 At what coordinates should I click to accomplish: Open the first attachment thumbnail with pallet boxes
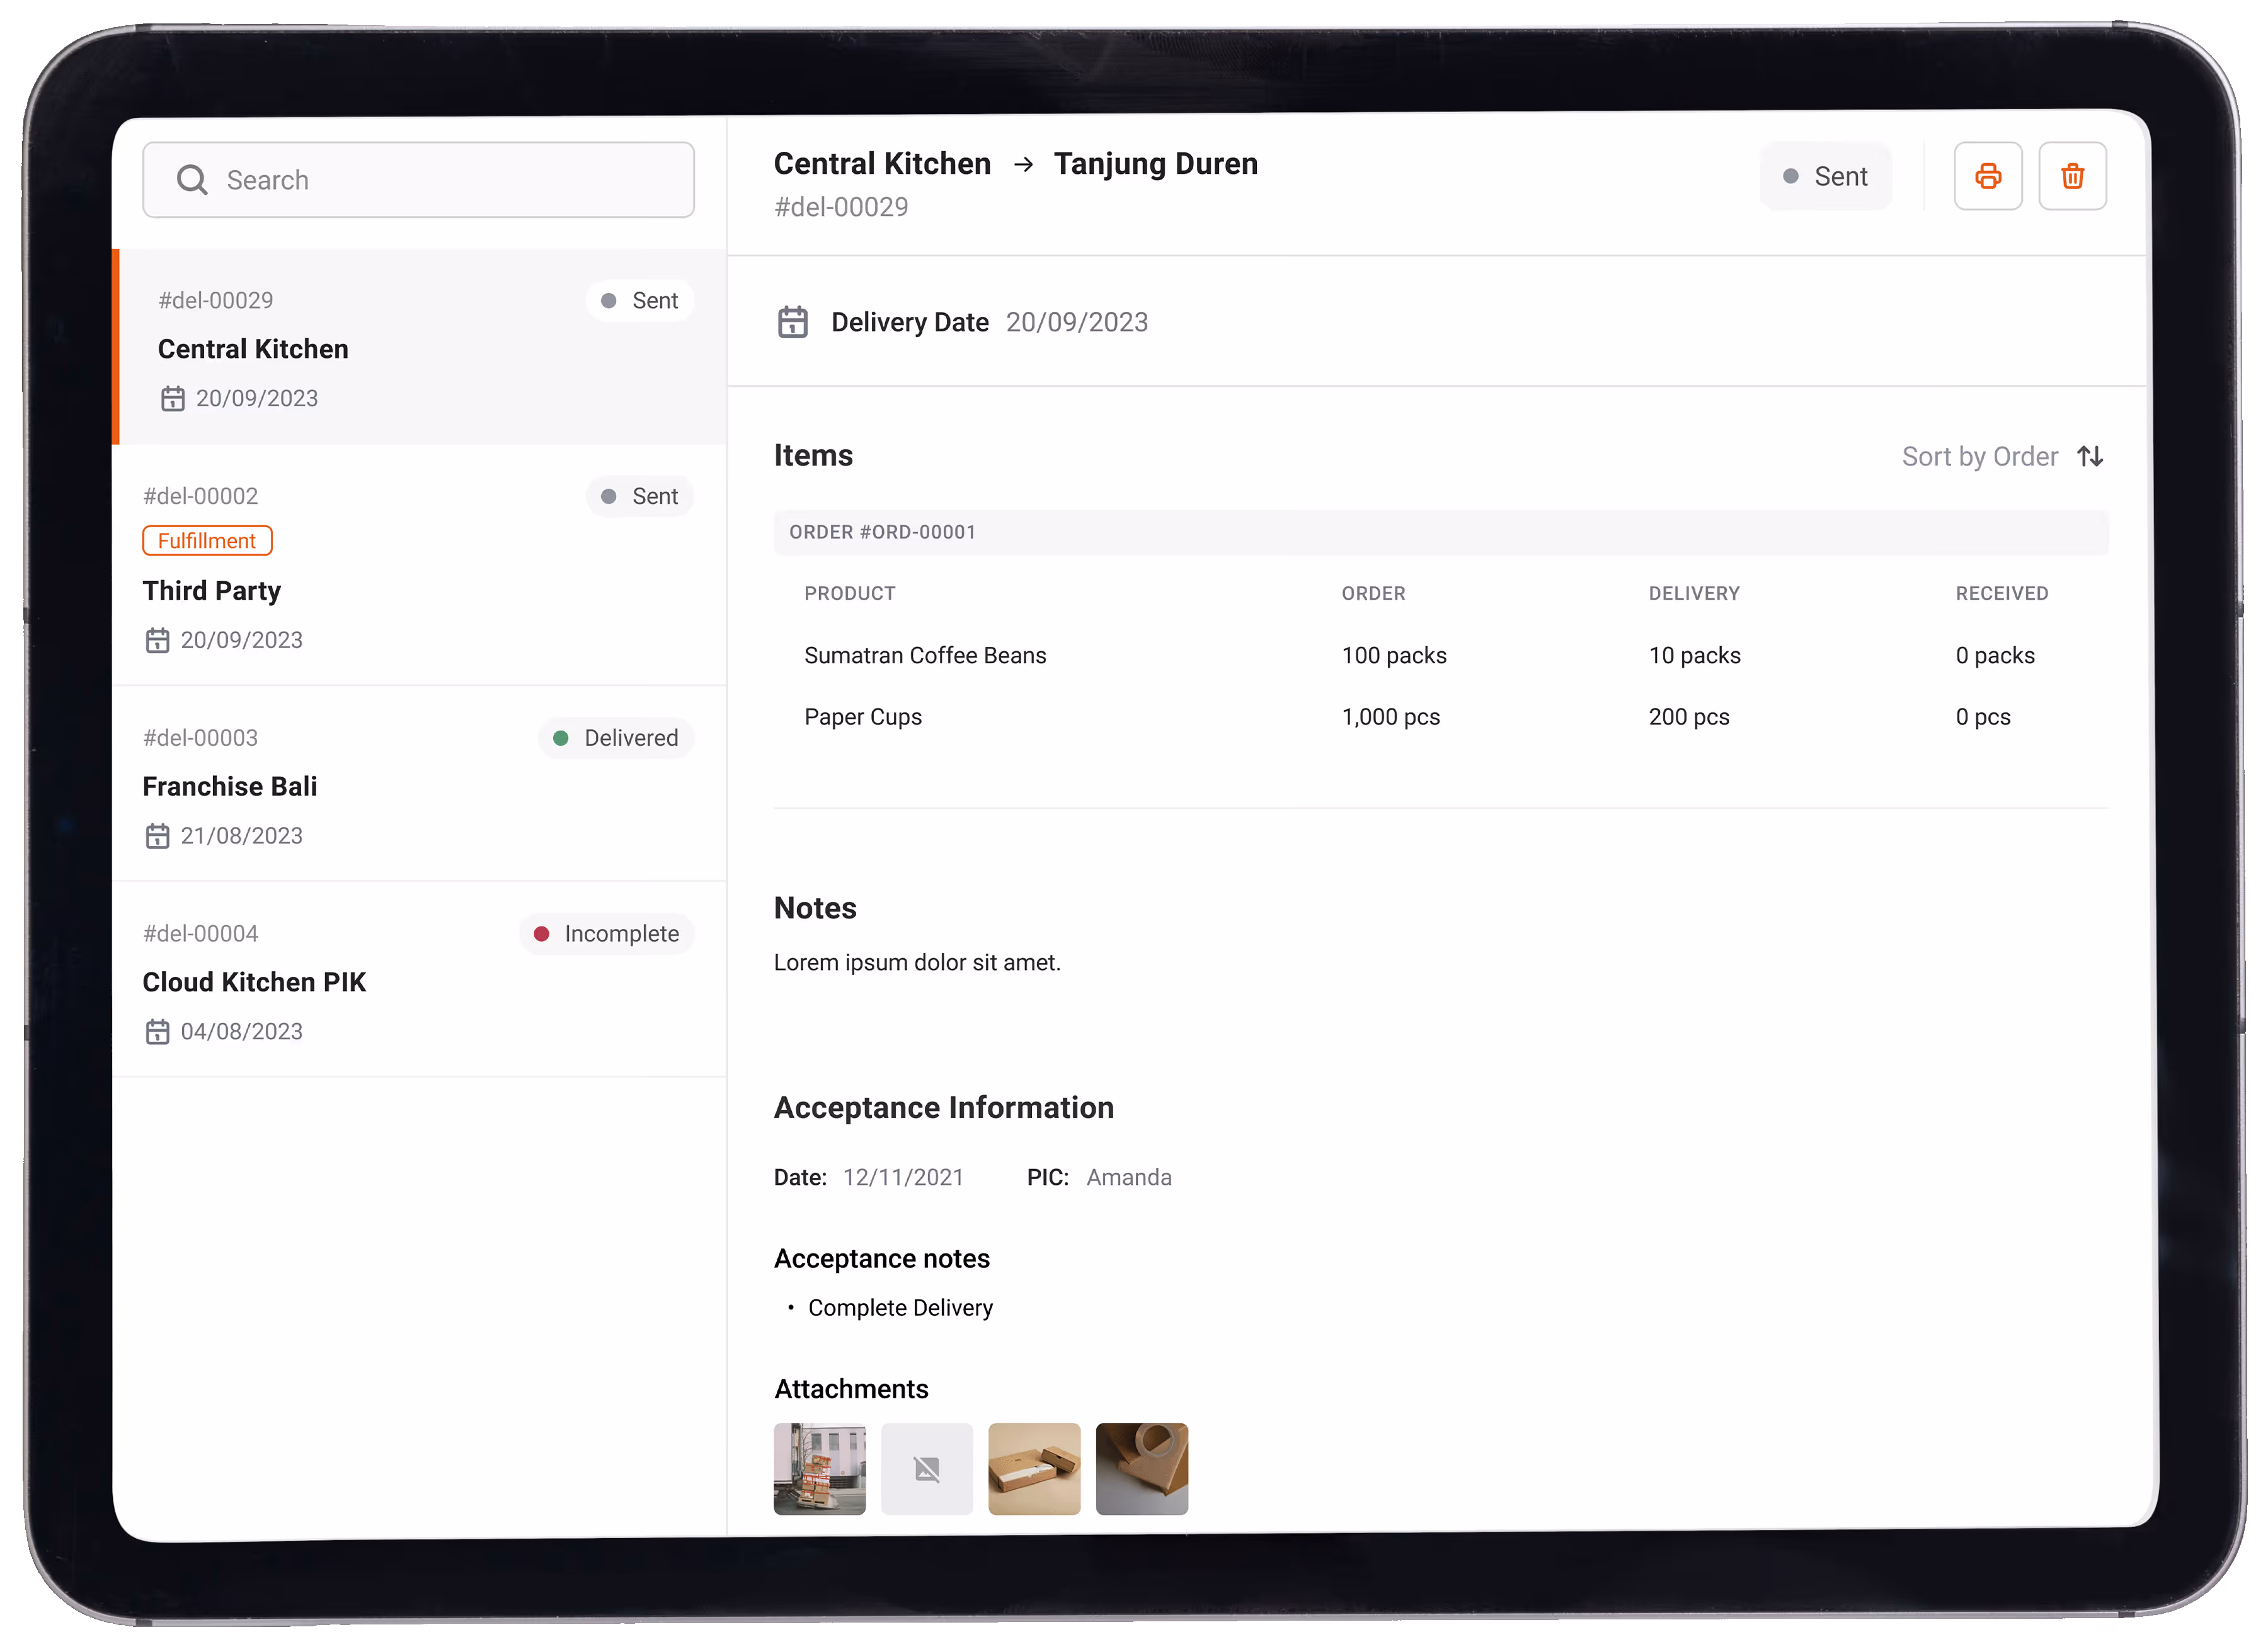coord(819,1468)
